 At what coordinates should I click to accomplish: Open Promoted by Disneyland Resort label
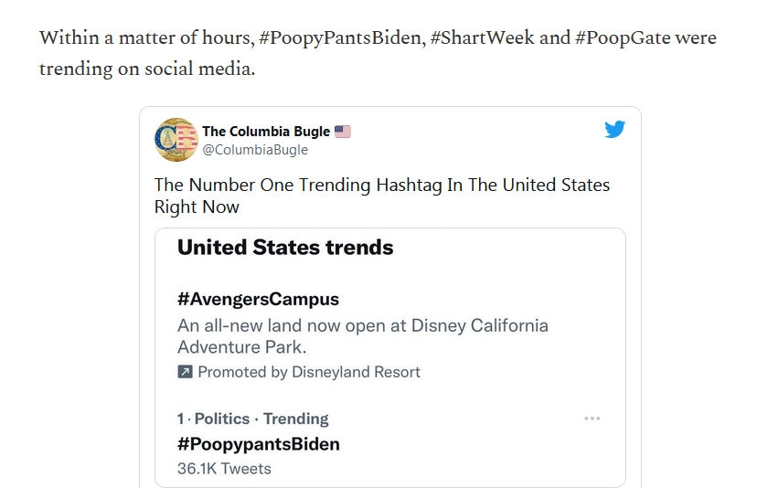(x=309, y=372)
